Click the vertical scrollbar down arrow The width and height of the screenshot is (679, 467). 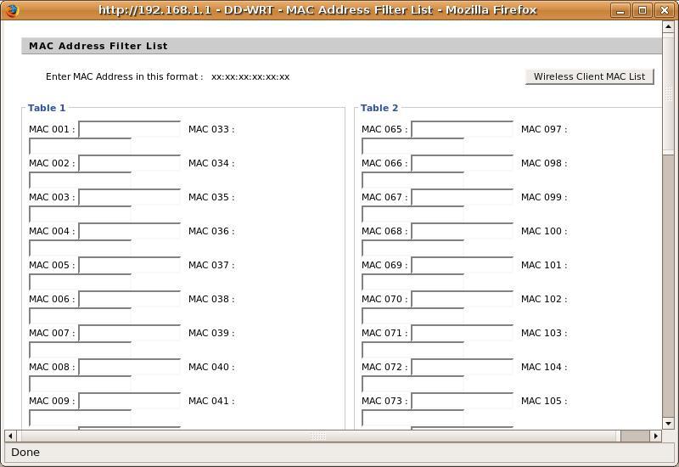pos(668,423)
